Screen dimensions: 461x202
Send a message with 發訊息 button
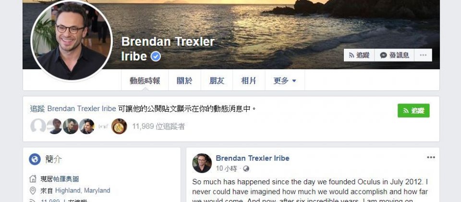(x=394, y=55)
